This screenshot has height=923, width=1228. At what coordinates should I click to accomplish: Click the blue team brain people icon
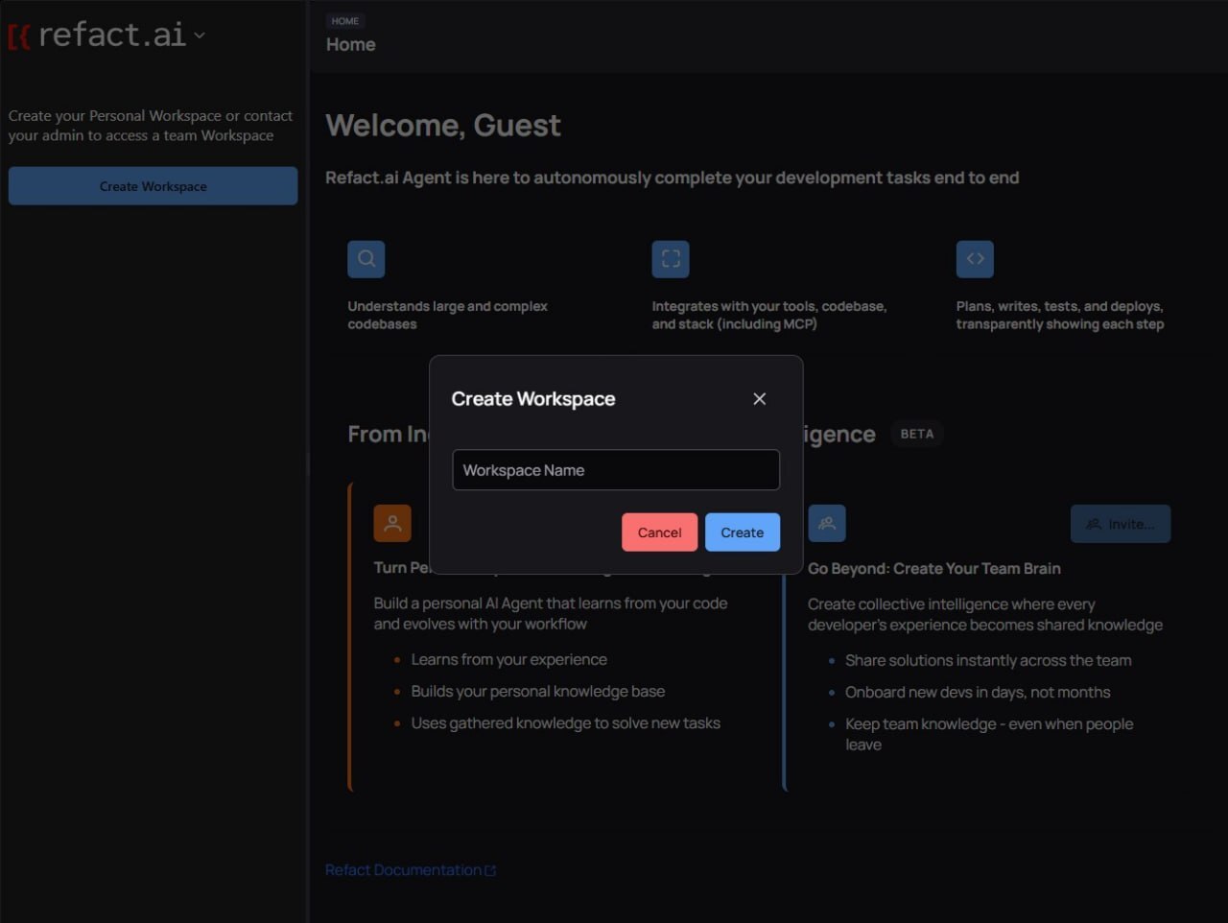(x=827, y=524)
